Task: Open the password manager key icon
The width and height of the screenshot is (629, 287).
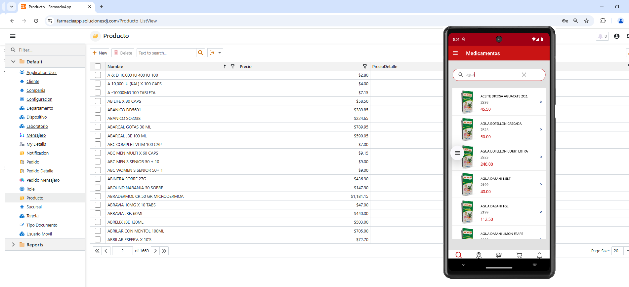Action: point(565,21)
